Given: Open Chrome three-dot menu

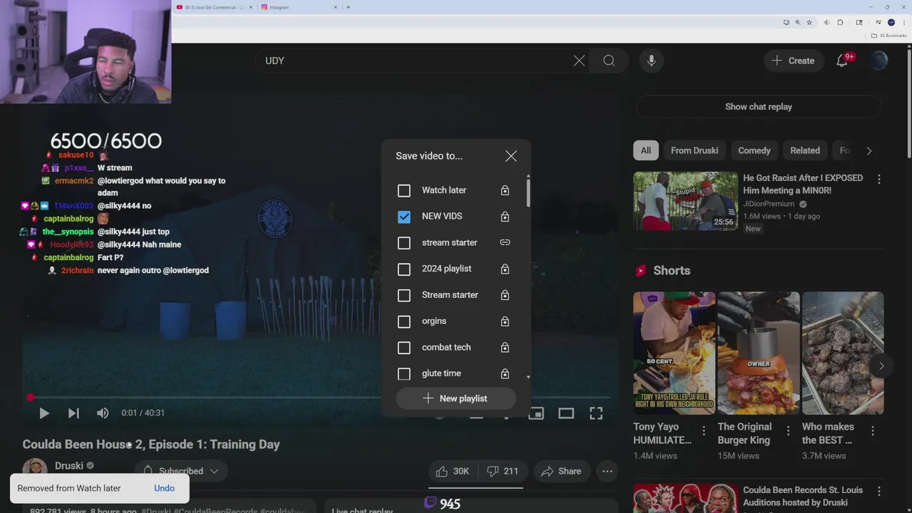Looking at the screenshot, I should [903, 23].
